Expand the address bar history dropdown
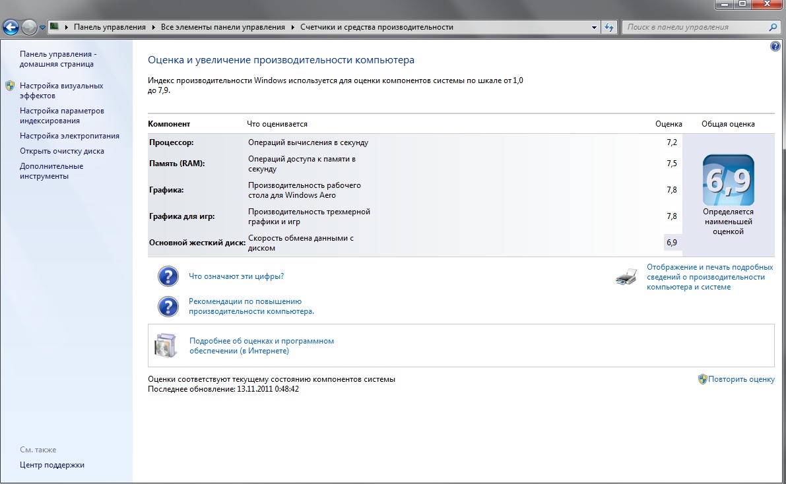 click(595, 28)
